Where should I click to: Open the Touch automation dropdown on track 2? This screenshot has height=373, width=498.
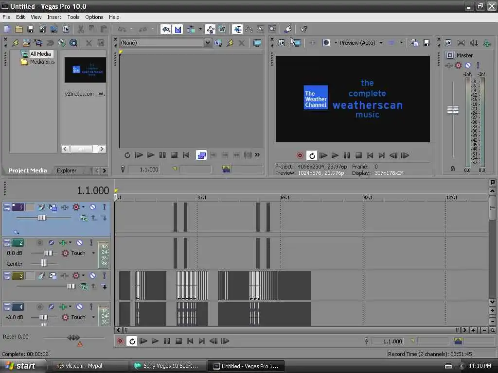point(93,253)
